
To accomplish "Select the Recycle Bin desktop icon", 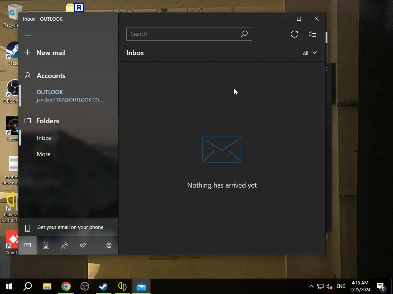I will (11, 15).
